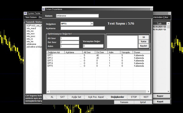Screen dimensions: 183x113
Task: Select the Değişkenler tab
Action: click(117, 97)
